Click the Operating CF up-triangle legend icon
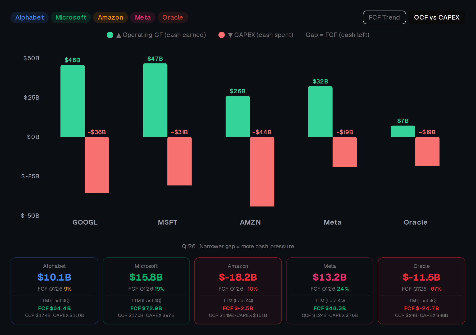 tap(119, 35)
